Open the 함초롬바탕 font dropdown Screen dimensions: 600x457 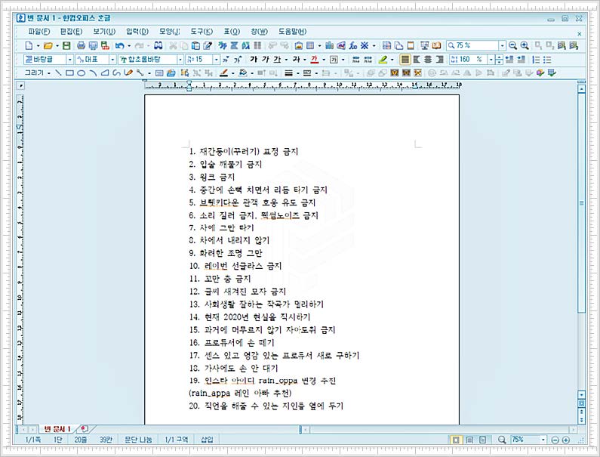coord(180,60)
